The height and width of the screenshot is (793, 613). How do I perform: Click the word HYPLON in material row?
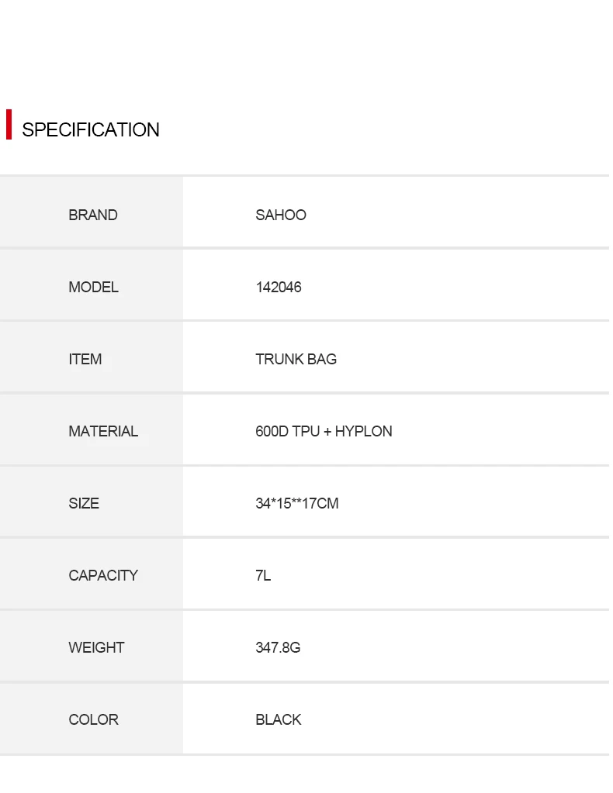click(x=363, y=431)
